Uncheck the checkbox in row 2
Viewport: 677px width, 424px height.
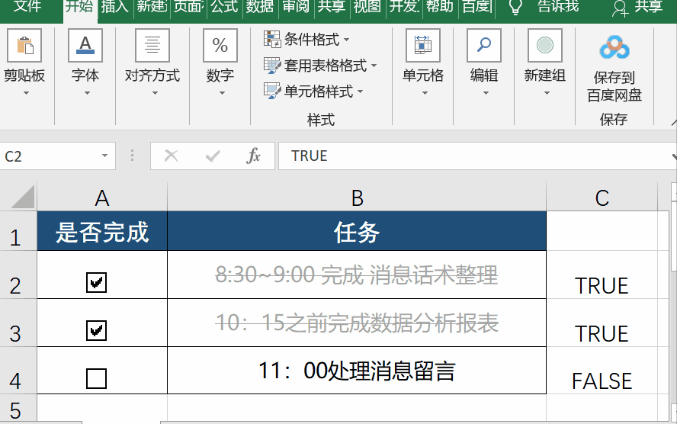pos(96,282)
